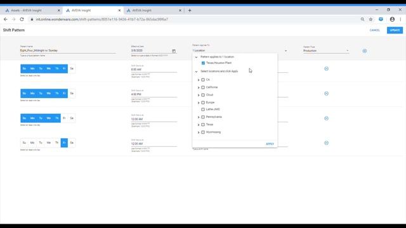
Task: Close the active AVEVA Insight tab
Action: pyautogui.click(x=119, y=10)
